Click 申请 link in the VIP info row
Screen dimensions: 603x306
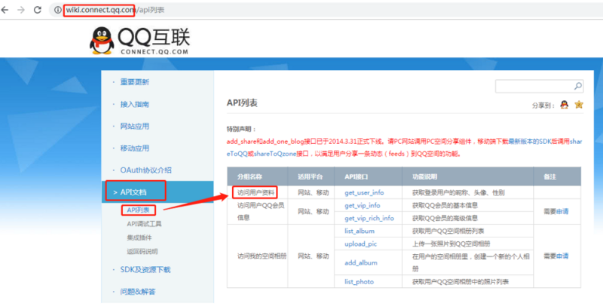click(x=562, y=212)
